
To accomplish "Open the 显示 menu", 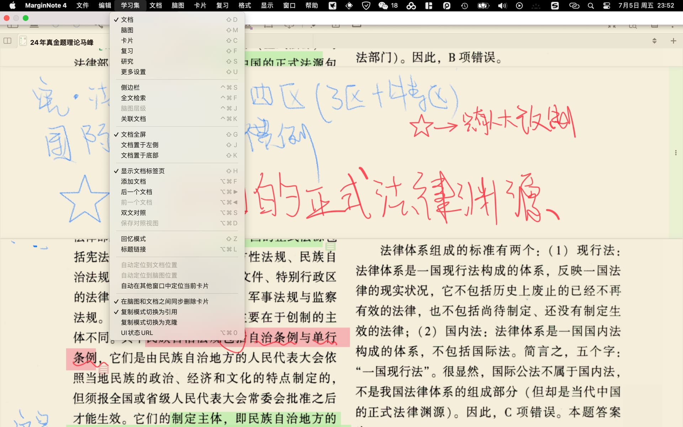I will [267, 5].
